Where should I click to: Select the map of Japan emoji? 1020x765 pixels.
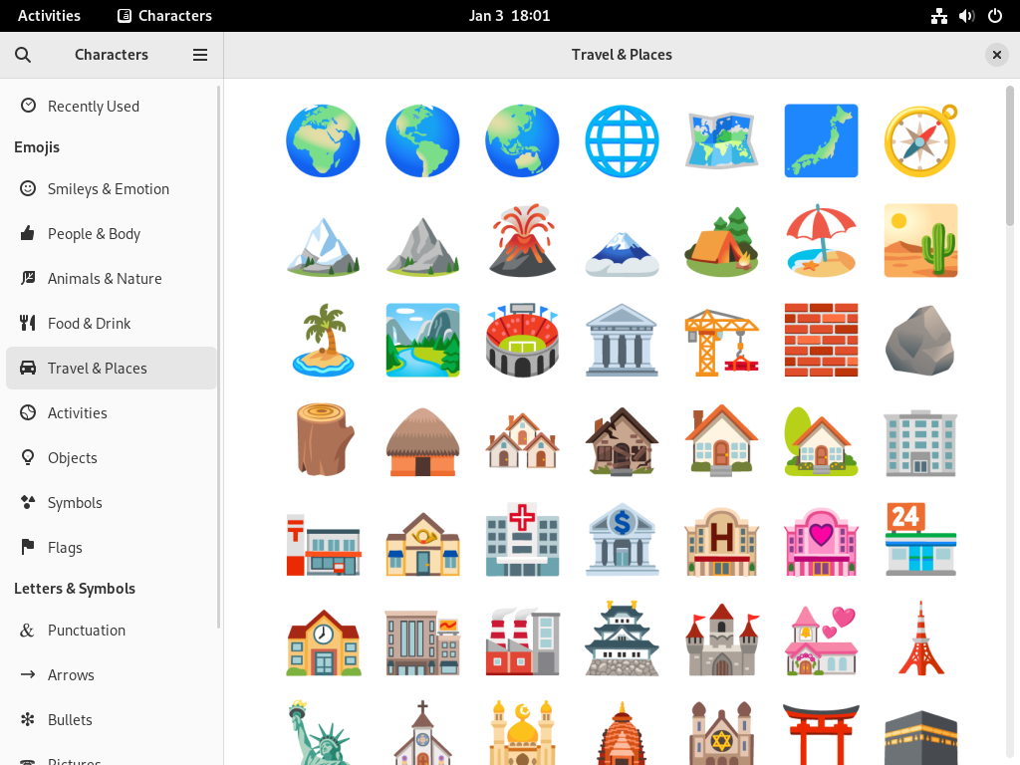tap(821, 141)
